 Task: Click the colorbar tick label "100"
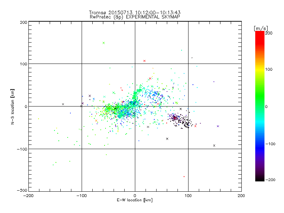pyautogui.click(x=269, y=69)
